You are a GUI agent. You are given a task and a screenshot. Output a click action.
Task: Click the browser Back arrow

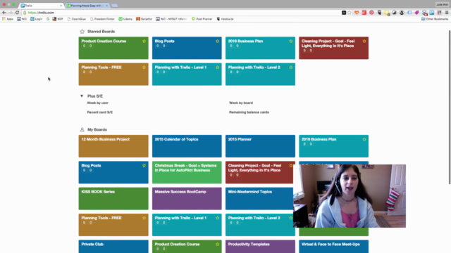click(x=4, y=13)
